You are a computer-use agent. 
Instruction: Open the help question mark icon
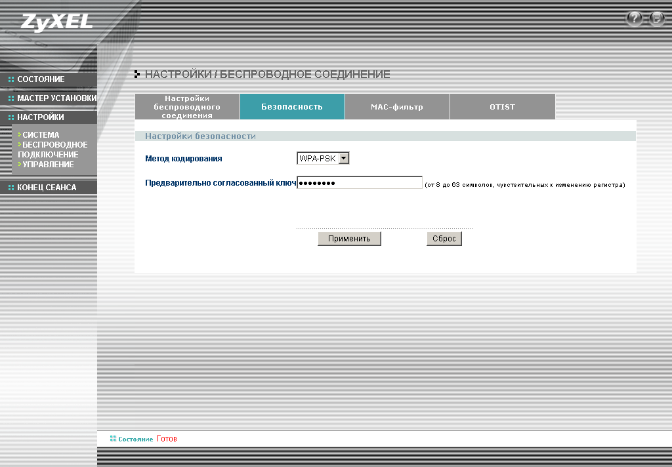pos(635,19)
